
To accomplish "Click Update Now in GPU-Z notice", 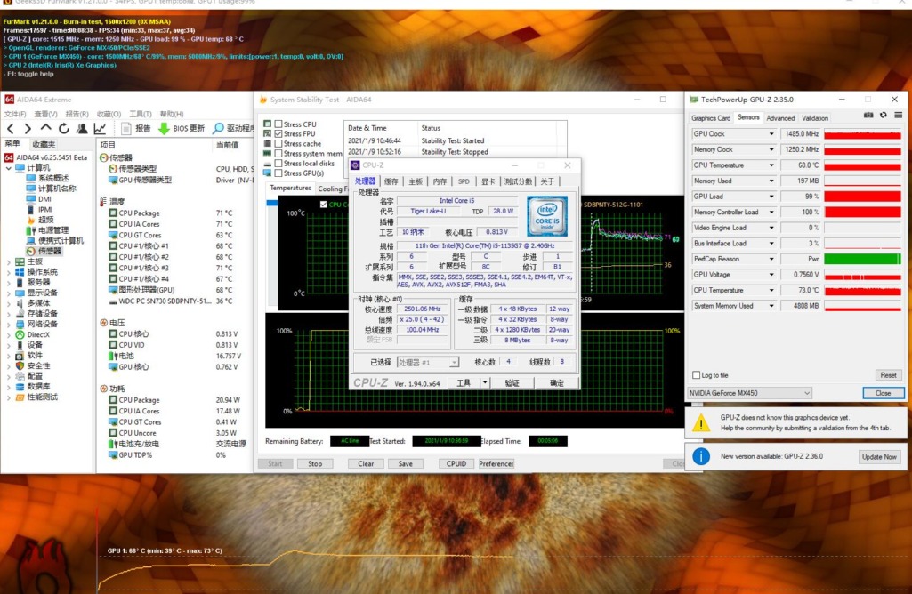I will coord(879,457).
